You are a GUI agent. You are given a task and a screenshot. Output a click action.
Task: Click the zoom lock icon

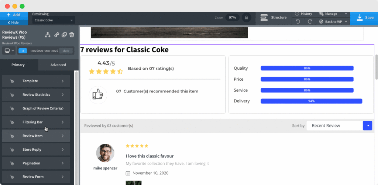[x=246, y=18]
